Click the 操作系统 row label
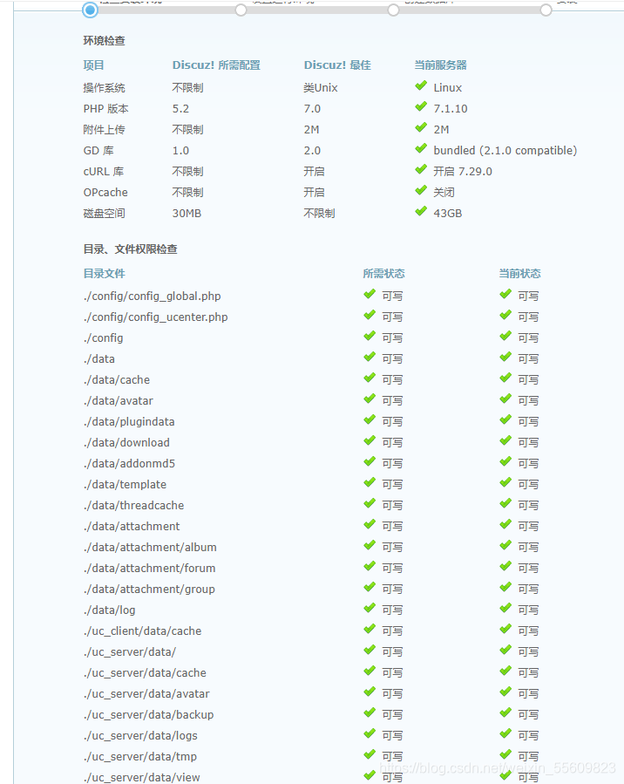Screen dimensions: 624x784 [104, 88]
